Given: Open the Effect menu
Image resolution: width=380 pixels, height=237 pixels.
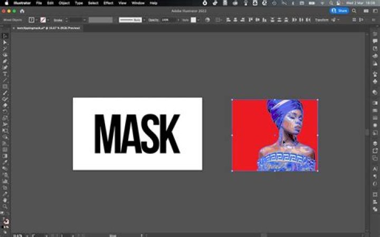Looking at the screenshot, I should 108,3.
